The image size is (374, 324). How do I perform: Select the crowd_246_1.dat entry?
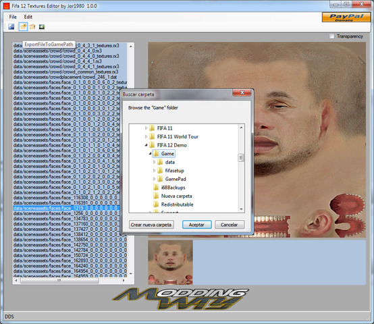[x=65, y=77]
